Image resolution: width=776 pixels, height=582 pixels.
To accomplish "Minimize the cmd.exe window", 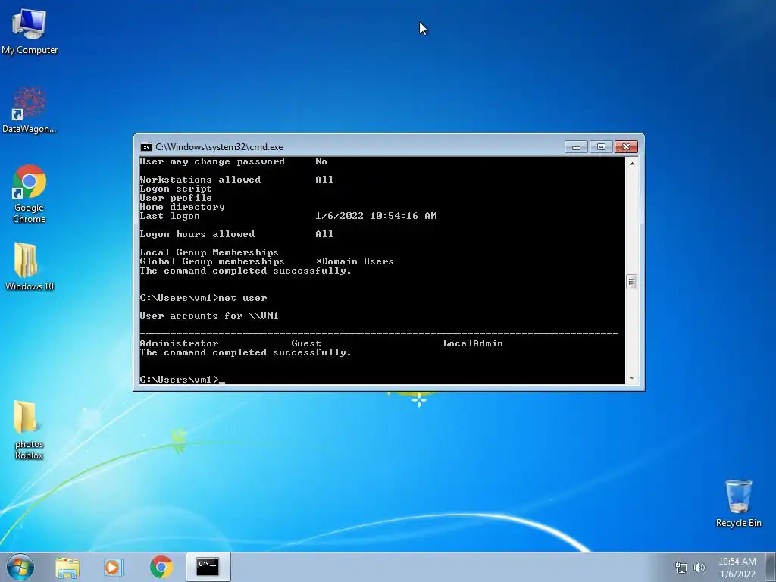I will point(576,147).
